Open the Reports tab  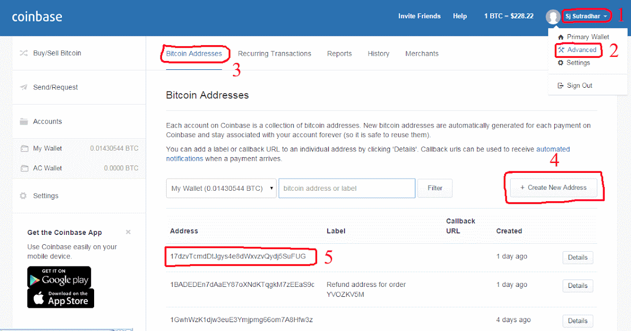click(x=339, y=54)
